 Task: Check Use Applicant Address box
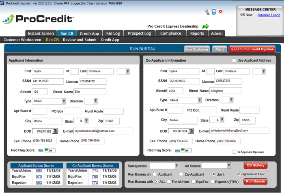(x=234, y=60)
